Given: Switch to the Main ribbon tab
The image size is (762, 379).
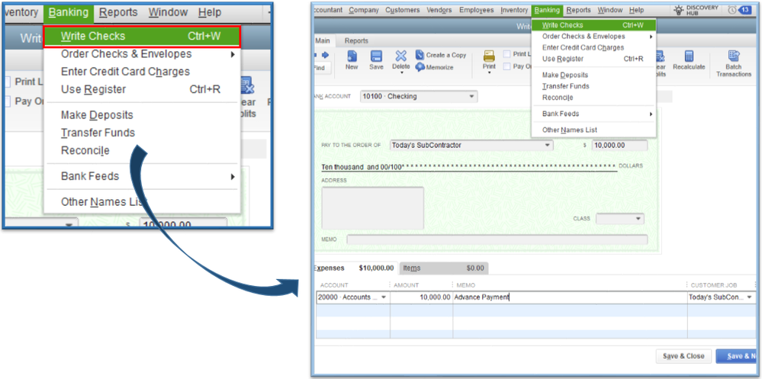Looking at the screenshot, I should 323,41.
